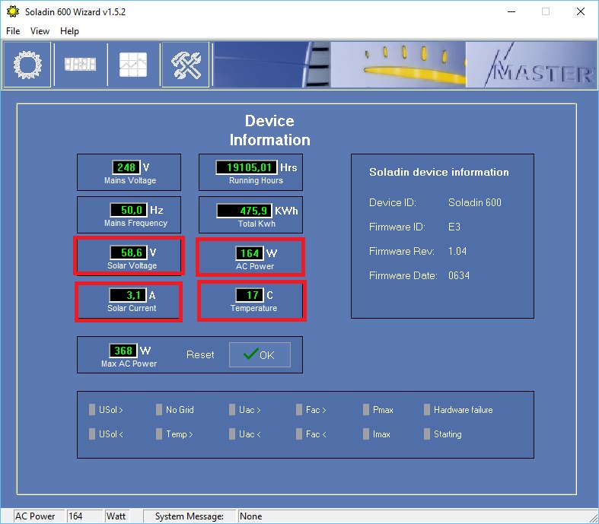599x524 pixels.
Task: Open the graph chart toolbar icon
Action: coord(133,65)
